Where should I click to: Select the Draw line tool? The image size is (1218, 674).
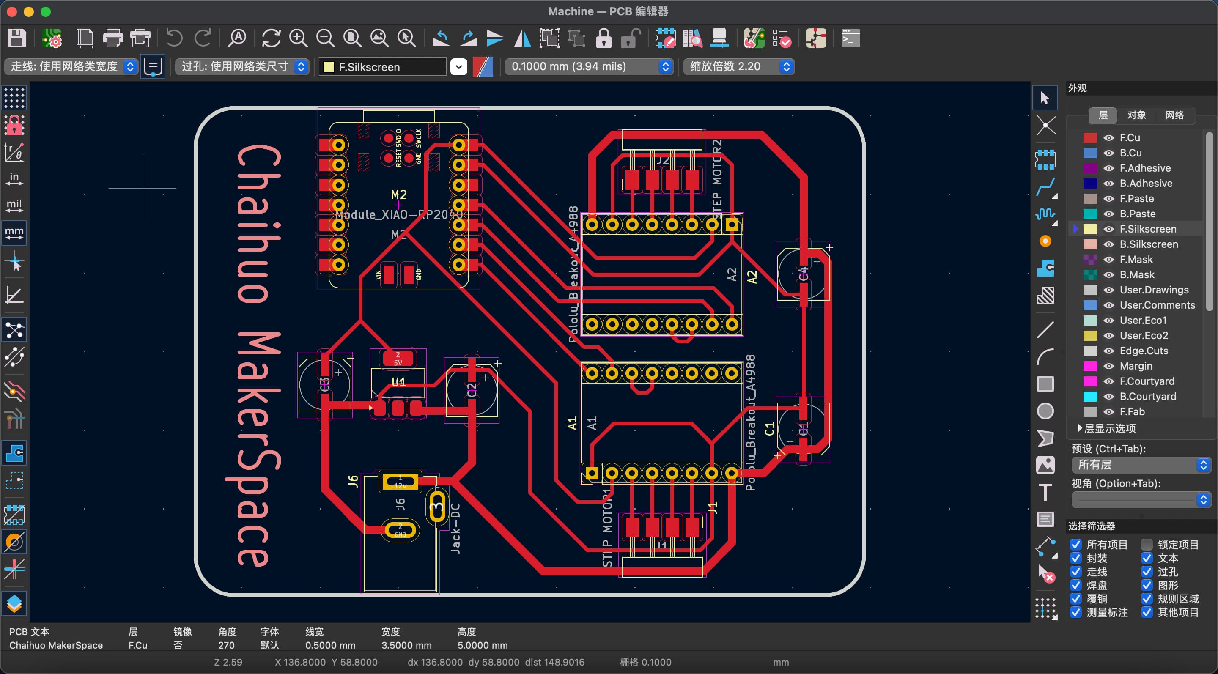coord(1045,329)
